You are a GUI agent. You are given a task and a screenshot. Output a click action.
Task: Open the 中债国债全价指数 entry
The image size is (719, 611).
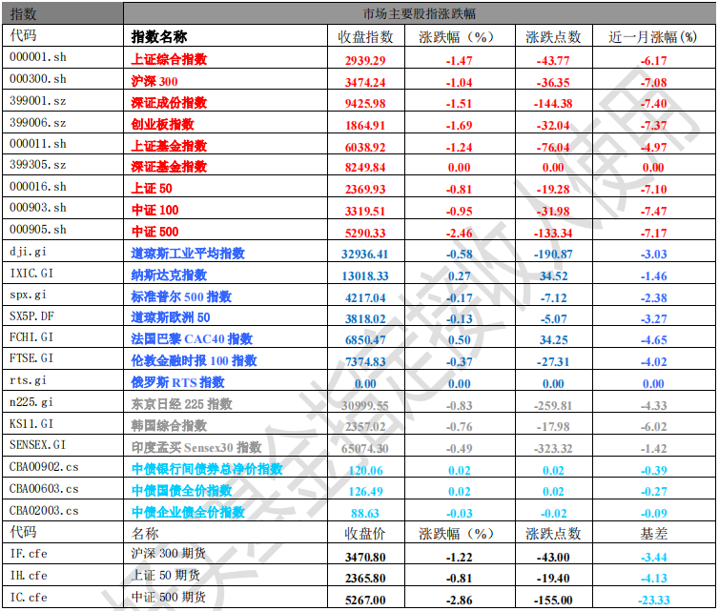tap(180, 490)
